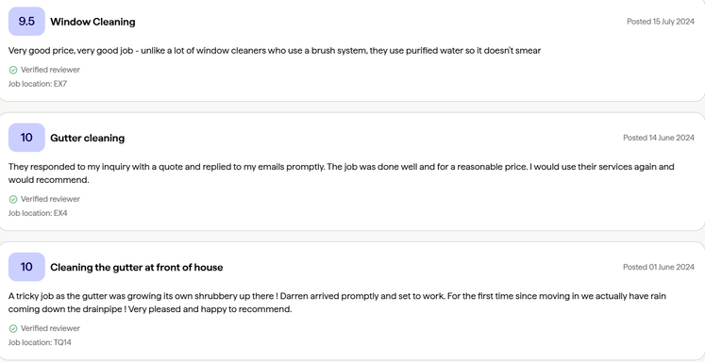The height and width of the screenshot is (362, 705).
Task: Click verified checkmark icon in Window Cleaning review
Action: click(x=13, y=70)
